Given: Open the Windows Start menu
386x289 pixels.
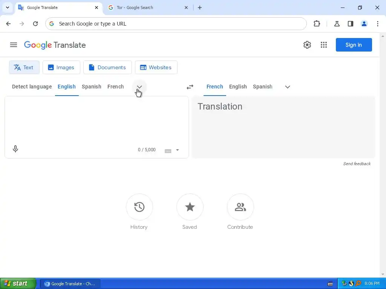Looking at the screenshot, I should 18,283.
